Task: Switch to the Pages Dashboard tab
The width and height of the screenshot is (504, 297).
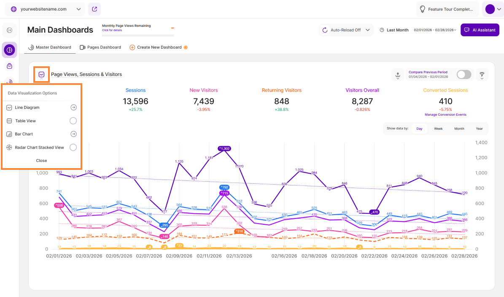Action: tap(100, 47)
